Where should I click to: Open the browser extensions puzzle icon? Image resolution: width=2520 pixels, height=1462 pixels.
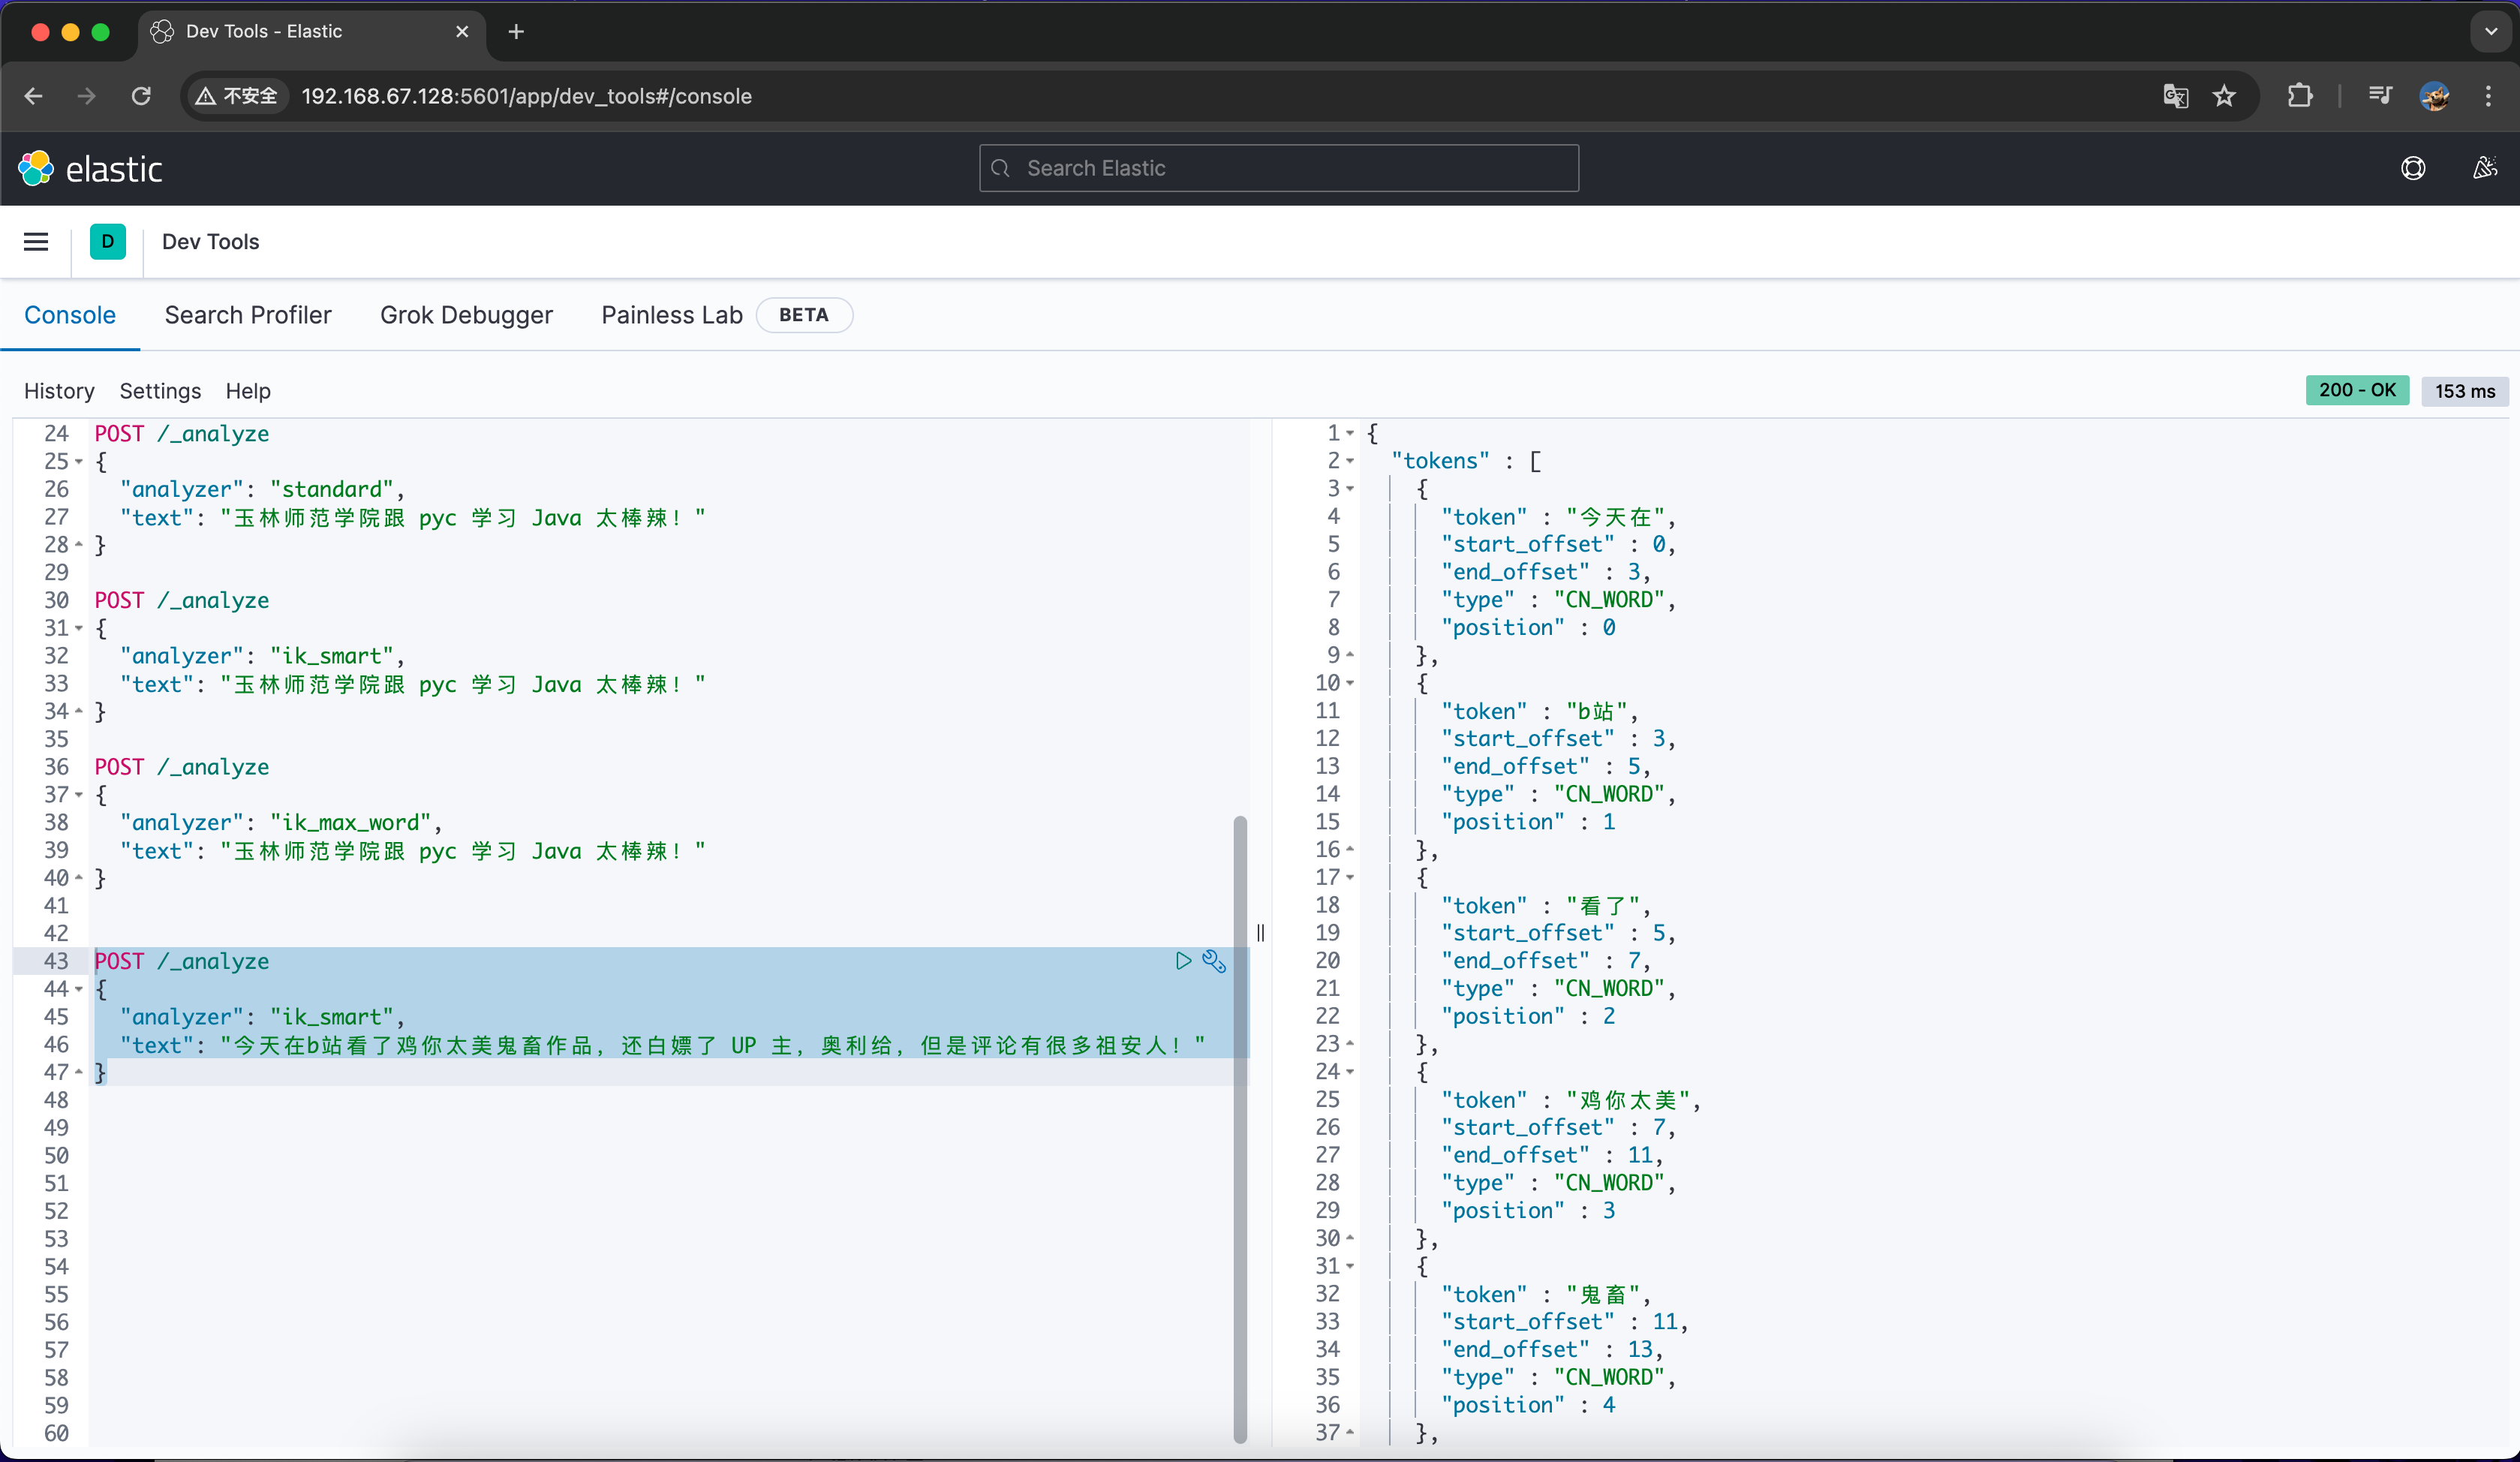[x=2300, y=96]
